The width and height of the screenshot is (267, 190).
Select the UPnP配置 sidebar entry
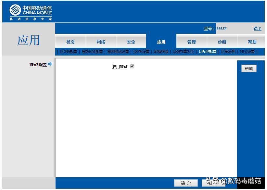39,64
